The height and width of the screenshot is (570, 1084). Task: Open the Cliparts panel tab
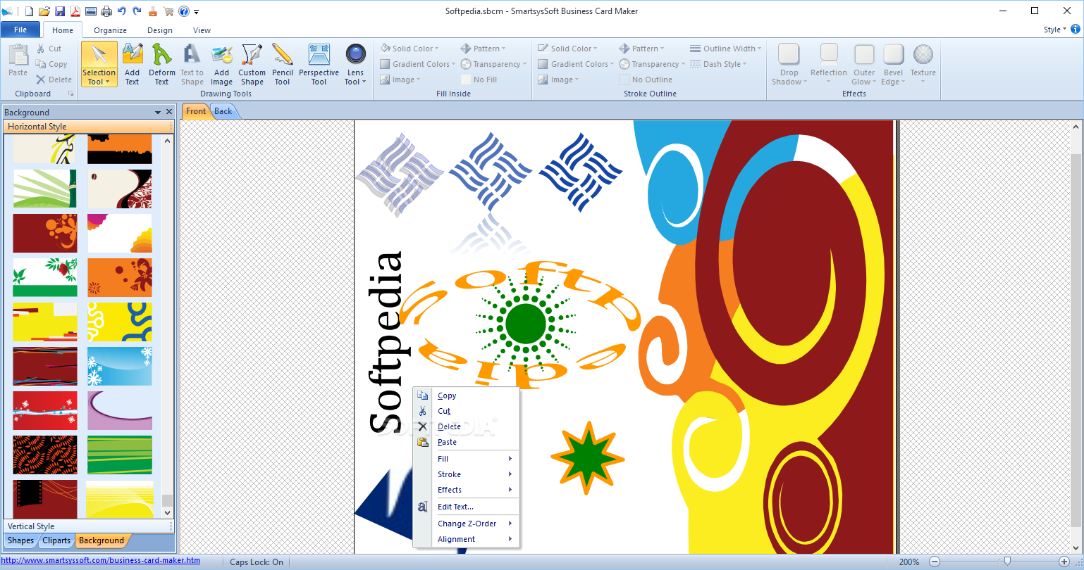pos(56,540)
